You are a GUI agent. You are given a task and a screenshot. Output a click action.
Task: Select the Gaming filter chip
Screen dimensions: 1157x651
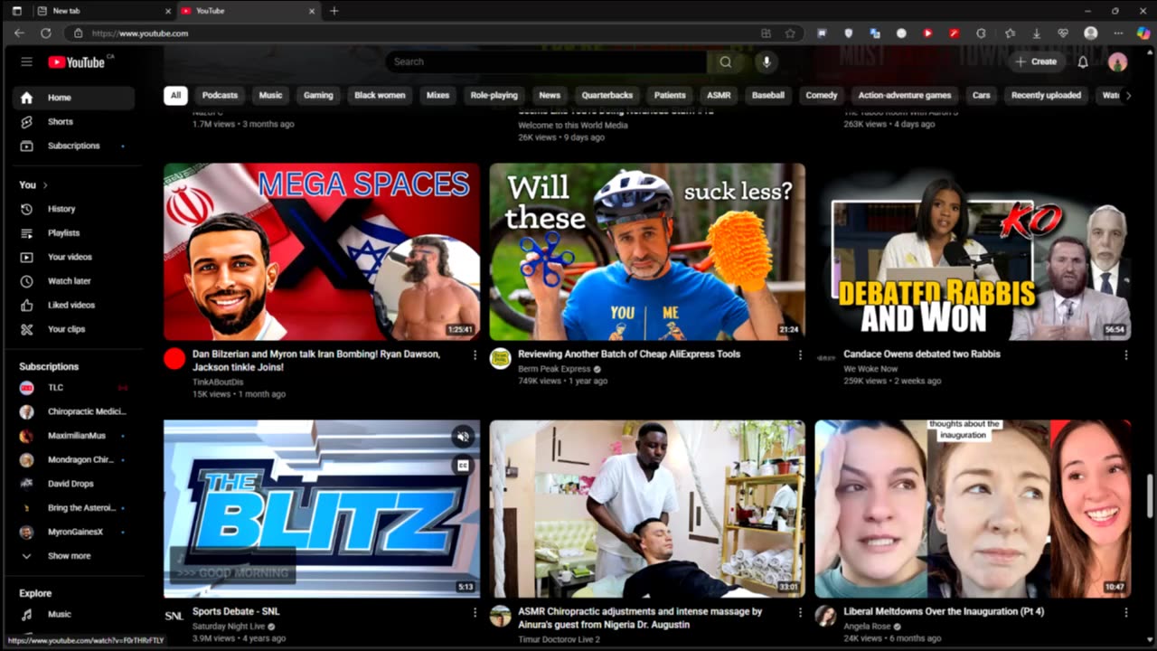(x=318, y=95)
